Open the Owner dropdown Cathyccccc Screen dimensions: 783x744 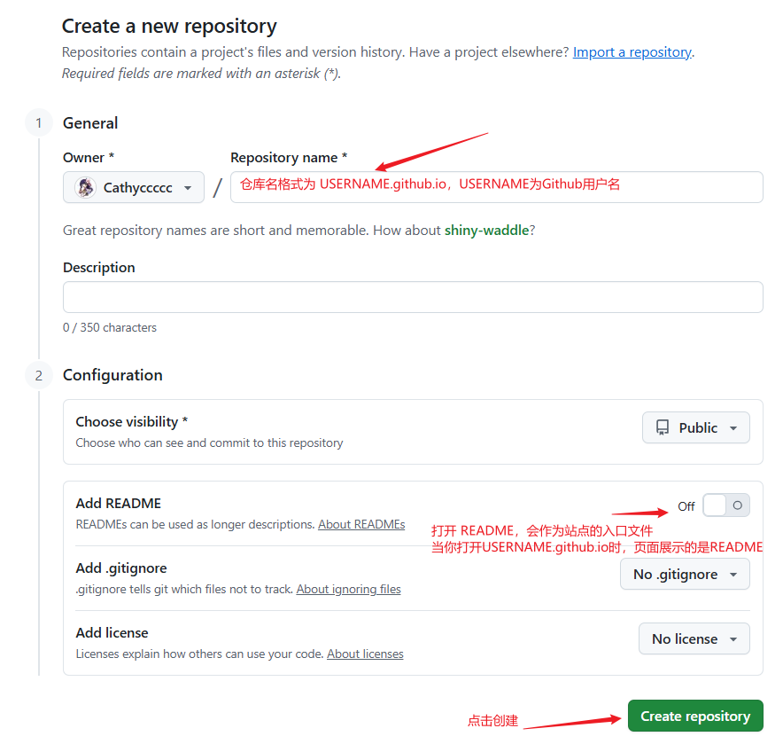coord(134,187)
